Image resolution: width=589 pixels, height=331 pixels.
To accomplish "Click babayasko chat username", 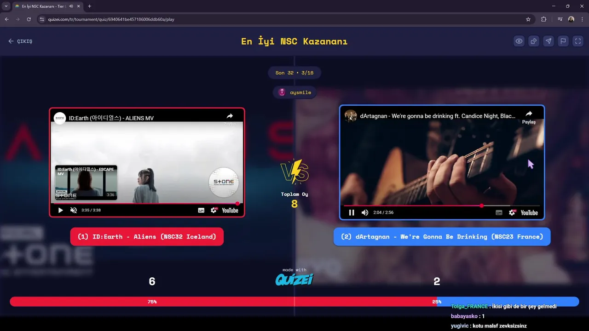I will tap(464, 316).
